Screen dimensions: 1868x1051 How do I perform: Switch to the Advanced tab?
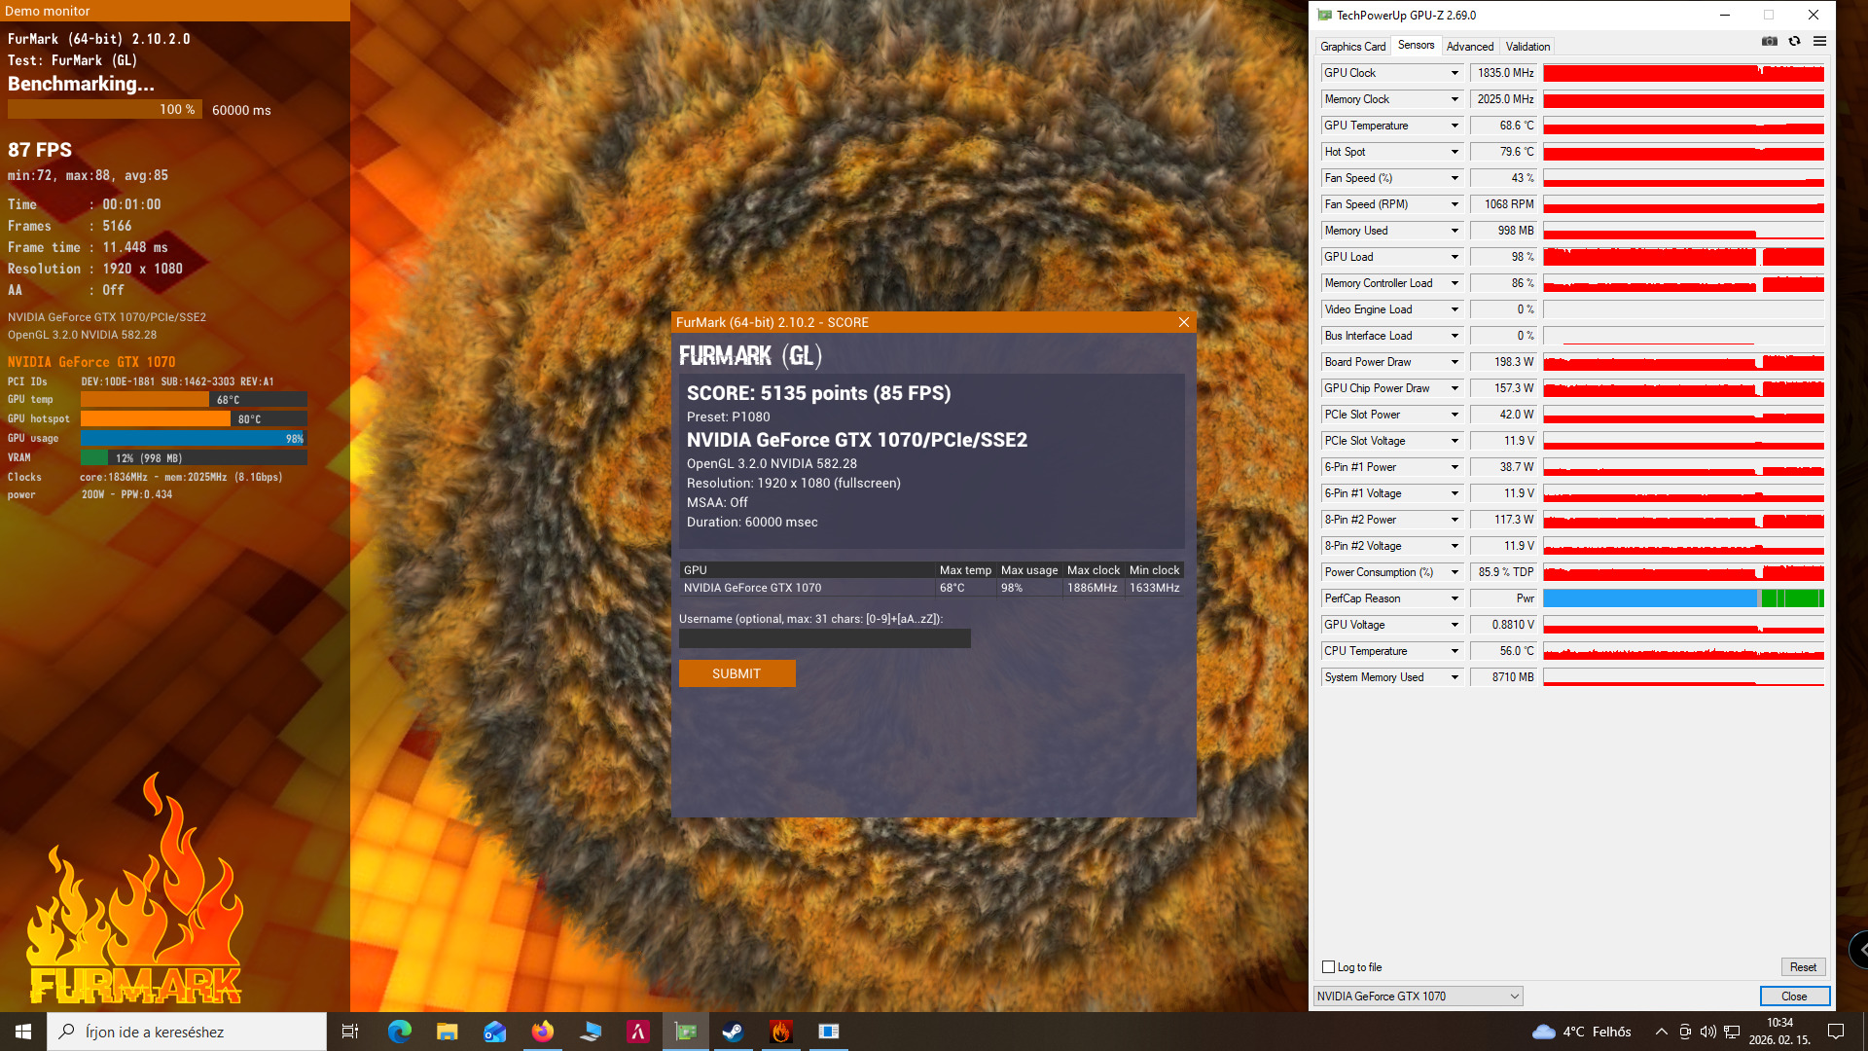pos(1469,47)
